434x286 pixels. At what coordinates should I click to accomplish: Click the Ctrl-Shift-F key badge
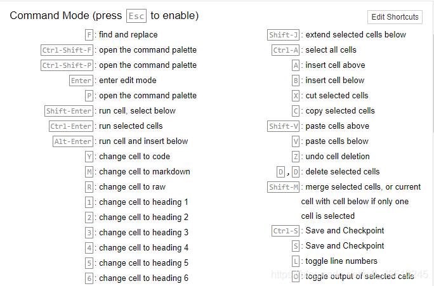66,50
